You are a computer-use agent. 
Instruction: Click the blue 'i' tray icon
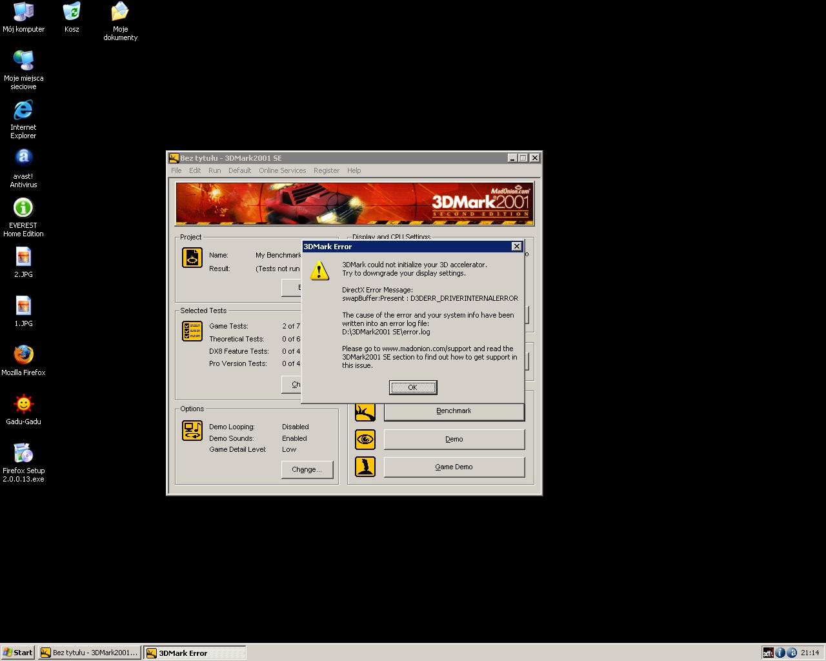pos(780,653)
